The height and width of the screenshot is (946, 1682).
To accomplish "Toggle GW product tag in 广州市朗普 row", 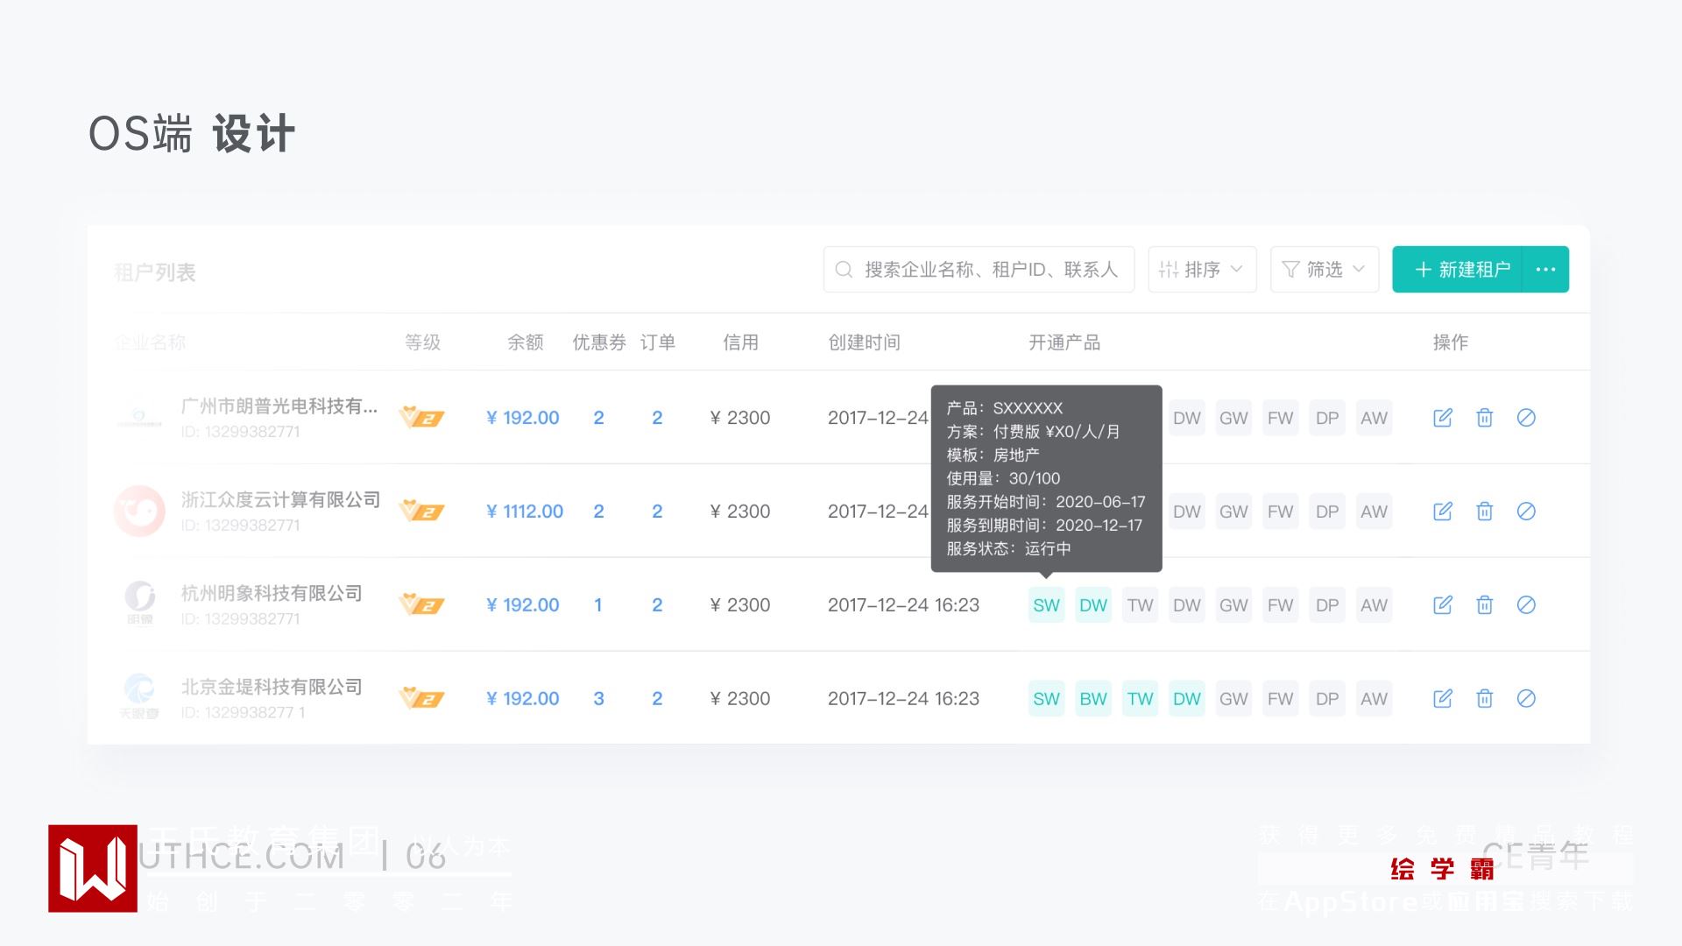I will pyautogui.click(x=1233, y=418).
